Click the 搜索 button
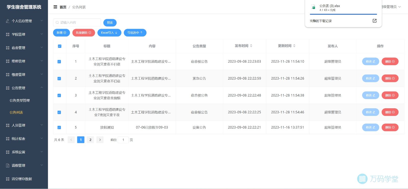 110,23
